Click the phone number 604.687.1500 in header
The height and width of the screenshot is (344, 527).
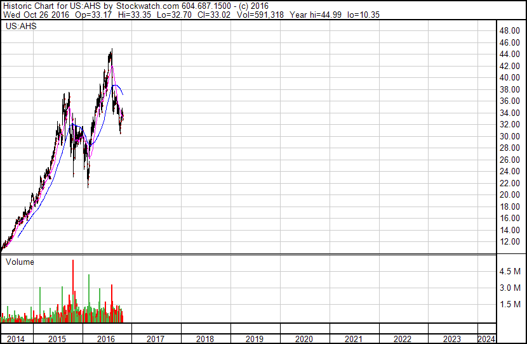point(206,6)
